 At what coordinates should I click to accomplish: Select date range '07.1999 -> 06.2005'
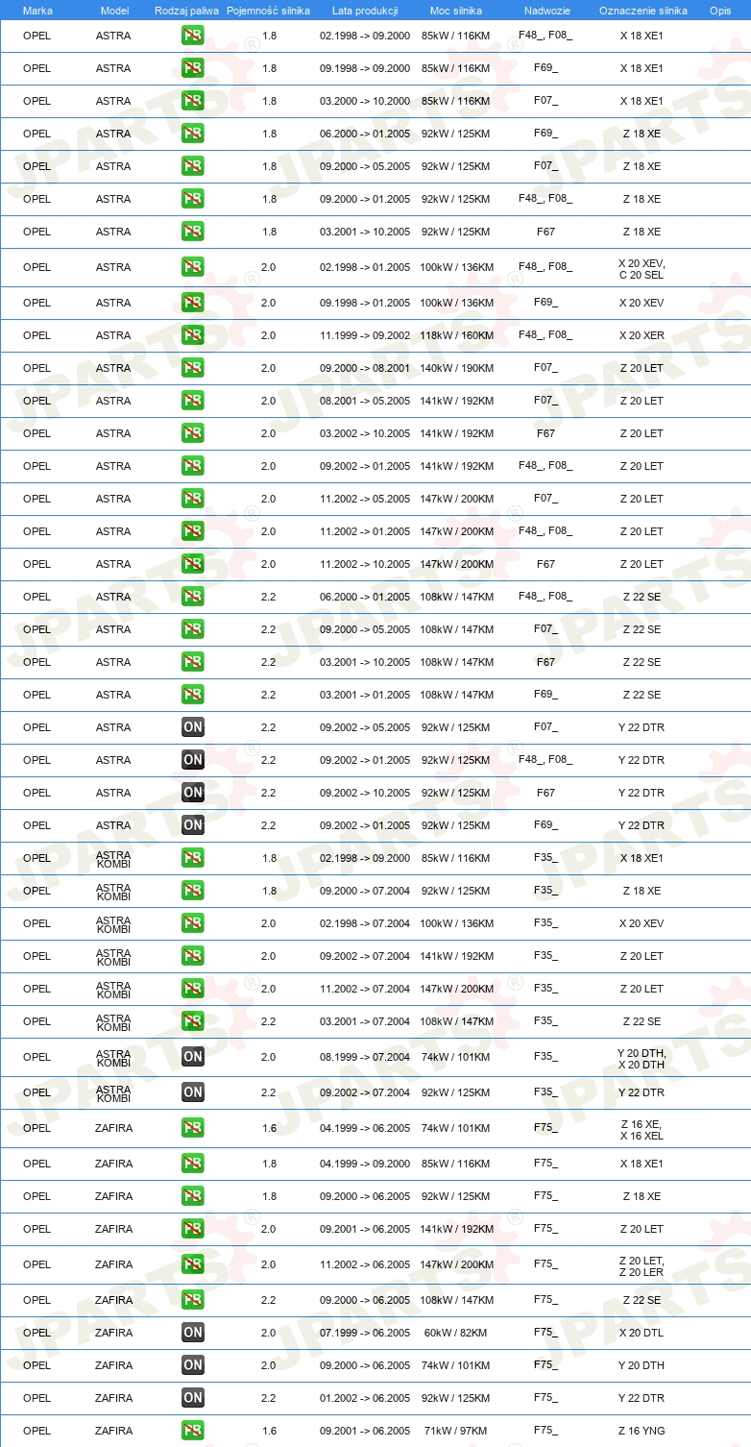365,1333
